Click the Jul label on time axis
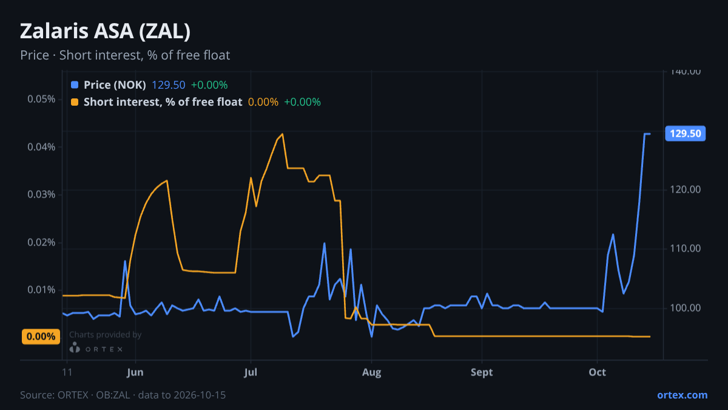Screen dimensions: 728x410 click(x=250, y=372)
